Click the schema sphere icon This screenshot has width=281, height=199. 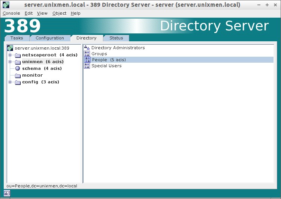coord(18,68)
